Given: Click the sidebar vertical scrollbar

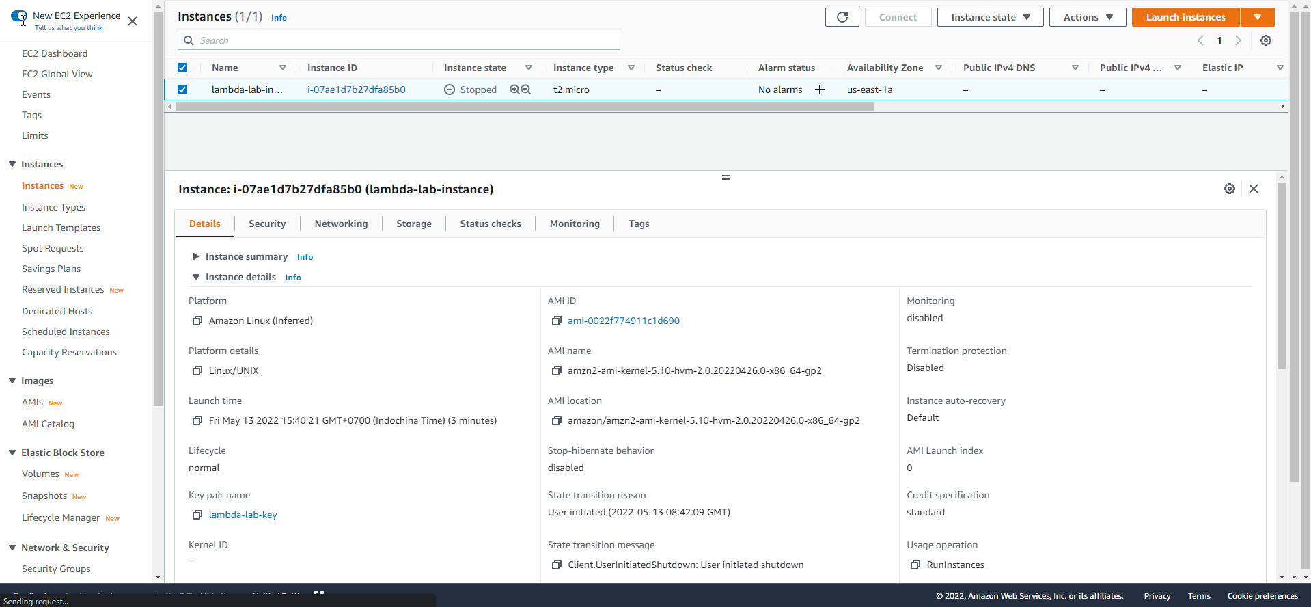Looking at the screenshot, I should tap(158, 208).
